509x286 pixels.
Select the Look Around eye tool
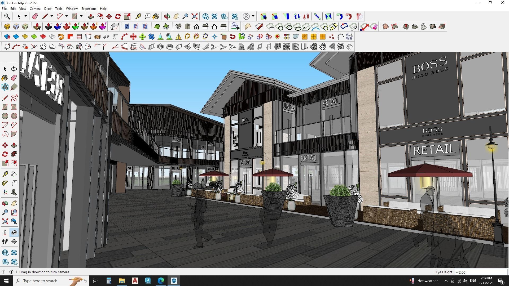(x=14, y=233)
